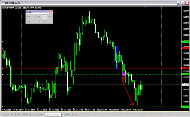Click the 26 Jan 2012 date label

coord(6,110)
